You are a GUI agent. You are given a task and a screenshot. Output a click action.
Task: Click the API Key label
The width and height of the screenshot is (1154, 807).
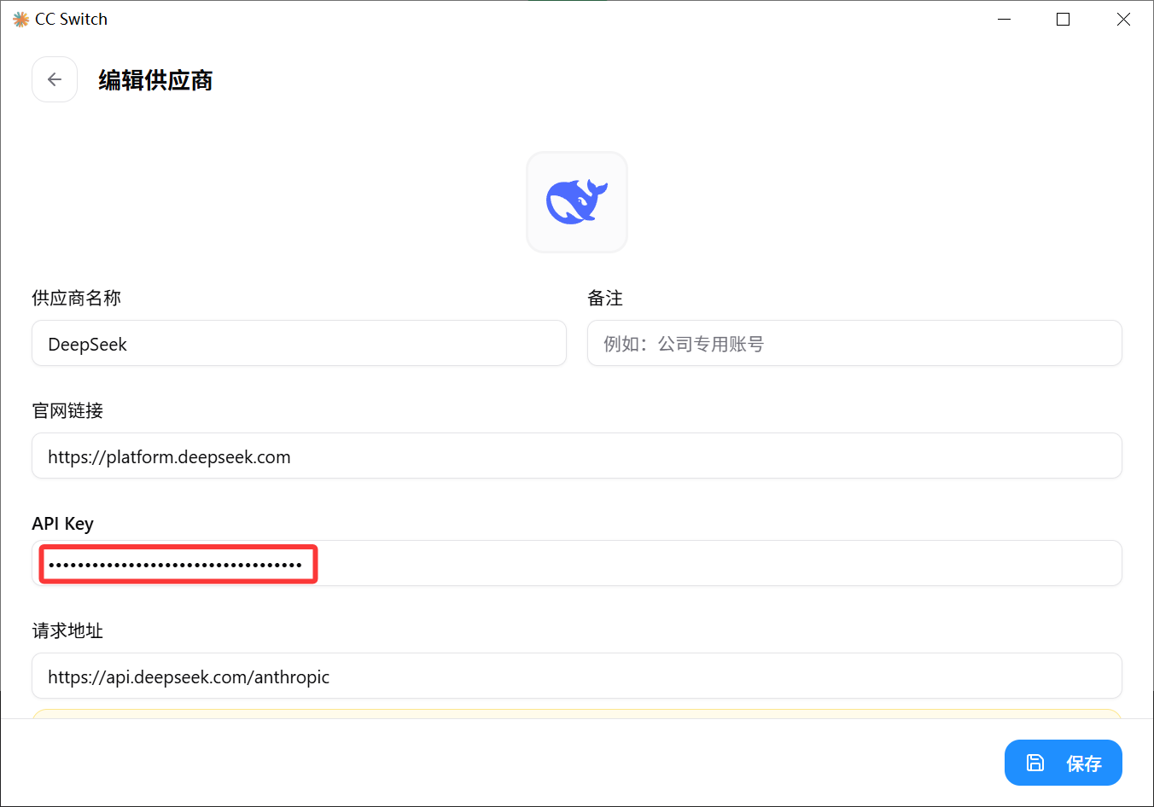(62, 524)
